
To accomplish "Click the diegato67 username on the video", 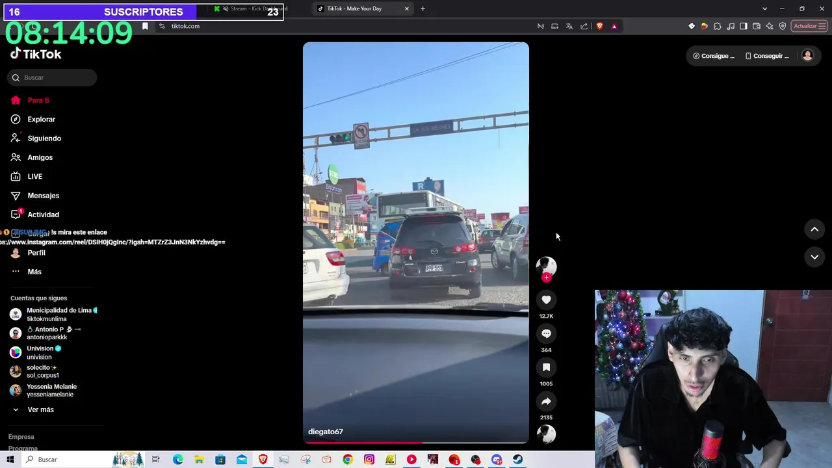I will (325, 432).
